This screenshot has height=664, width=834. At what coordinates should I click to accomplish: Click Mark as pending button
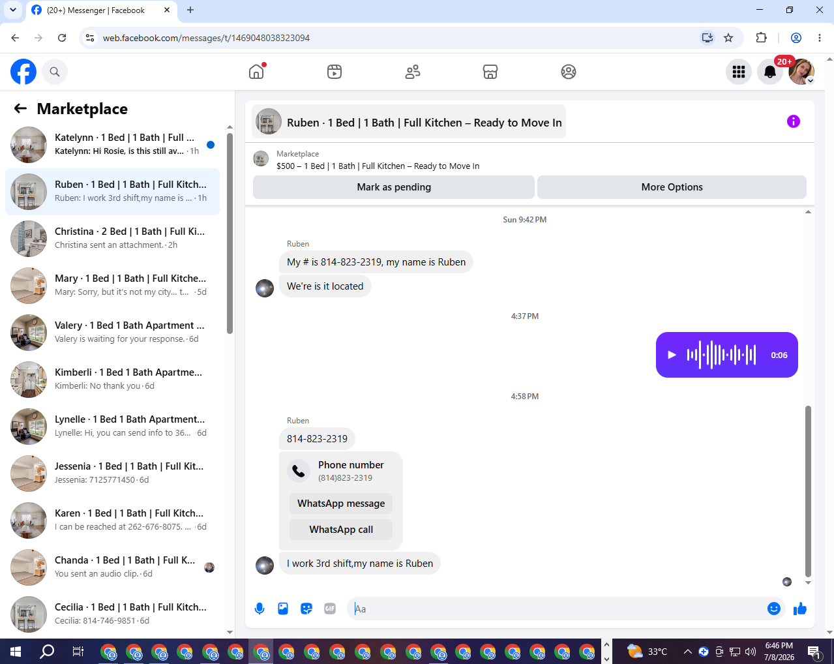pos(394,187)
